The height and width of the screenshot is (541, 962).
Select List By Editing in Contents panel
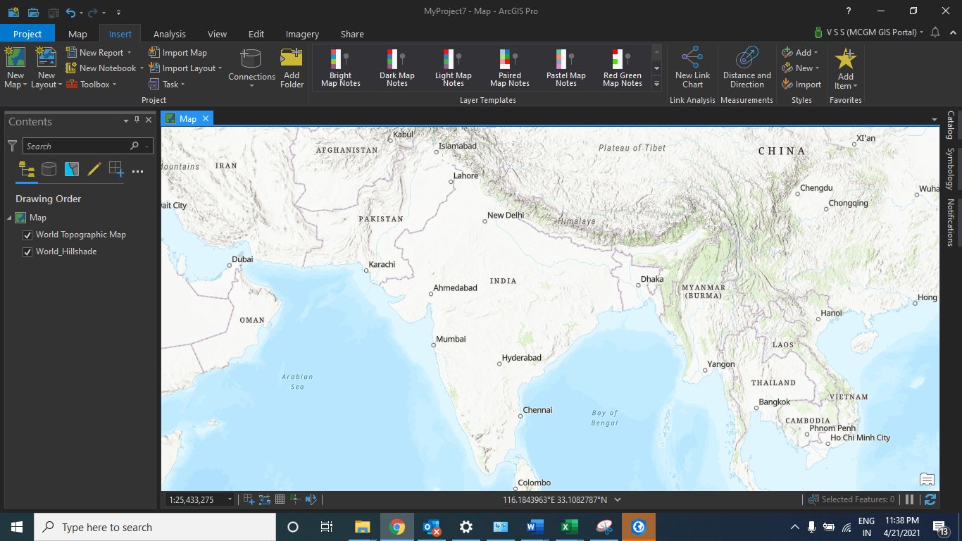(94, 169)
